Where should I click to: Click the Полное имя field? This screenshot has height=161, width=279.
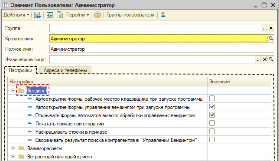pyautogui.click(x=162, y=49)
